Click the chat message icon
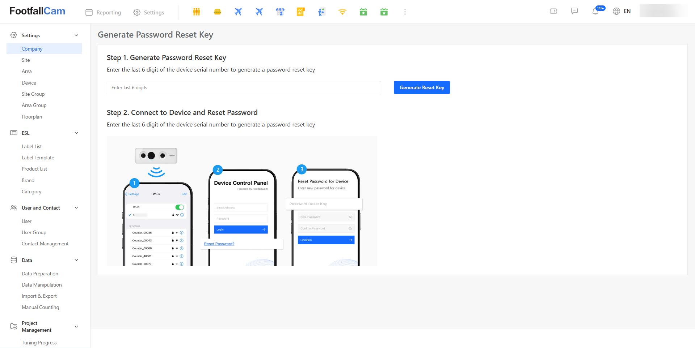 point(574,11)
